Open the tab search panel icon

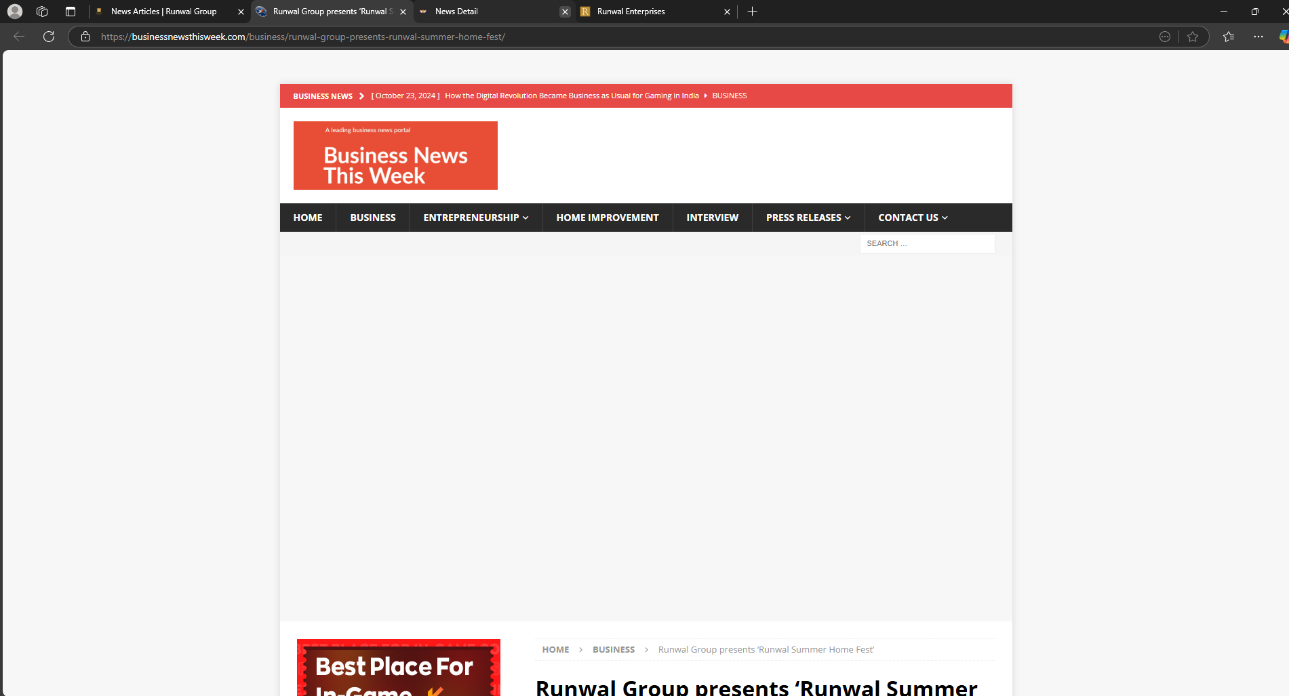(70, 11)
